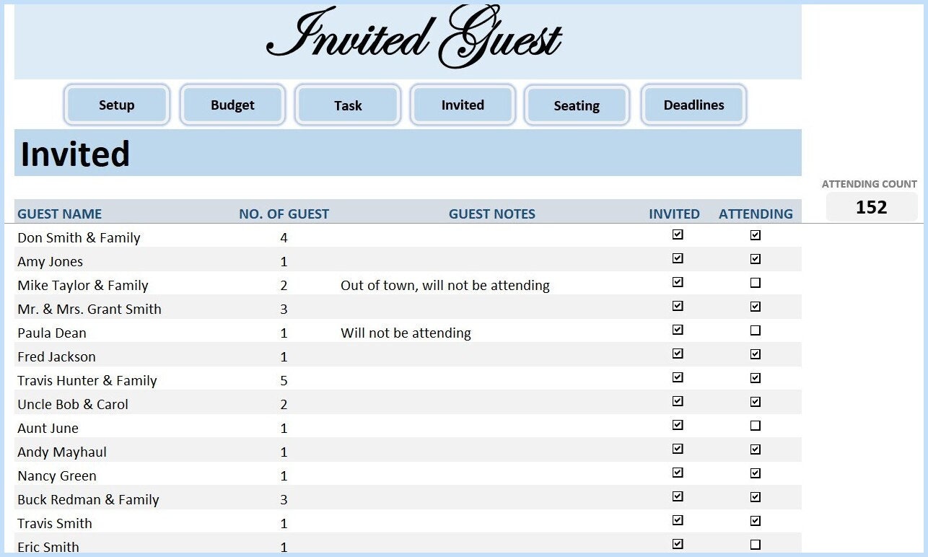Check Attending for Mike Taylor & Family
The image size is (928, 557).
tap(756, 283)
